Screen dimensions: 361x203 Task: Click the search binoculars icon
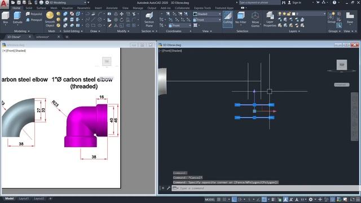(284, 2)
